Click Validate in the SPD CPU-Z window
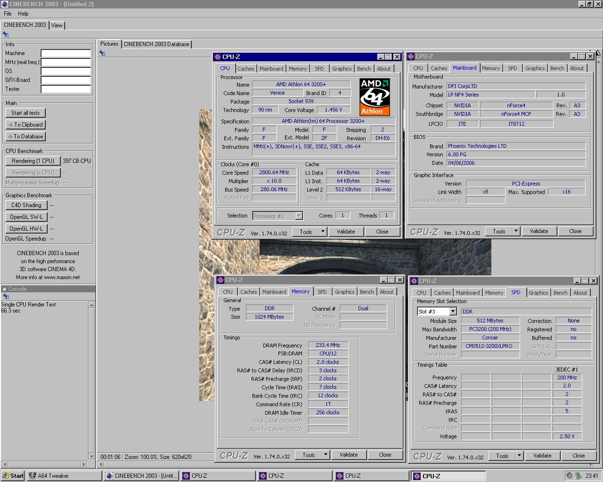Screen dimensions: 603x482 542,456
